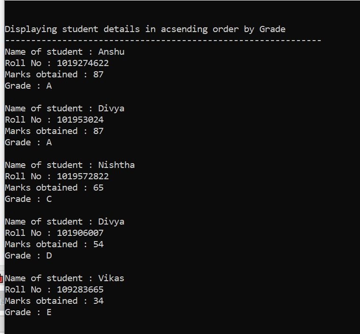The width and height of the screenshot is (360, 334).
Task: Click the "Grade : D" line
Action: pyautogui.click(x=28, y=256)
